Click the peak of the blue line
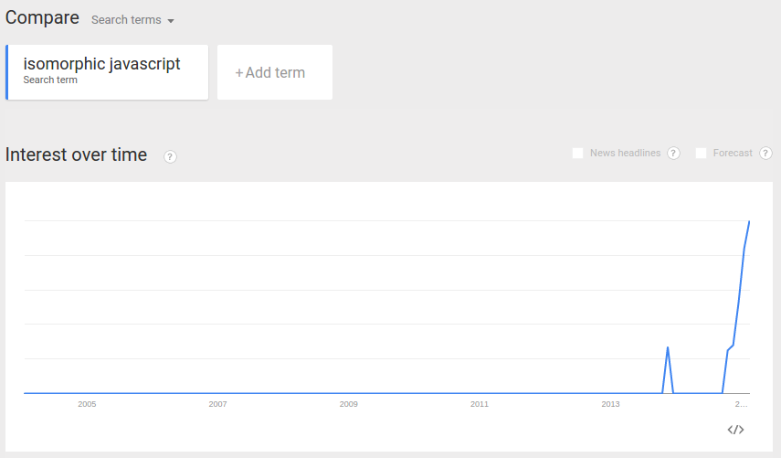The image size is (781, 458). click(749, 222)
